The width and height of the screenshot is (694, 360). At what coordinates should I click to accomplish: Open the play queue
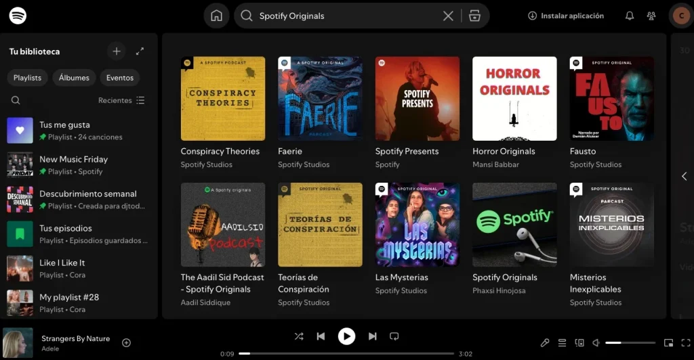pos(562,343)
